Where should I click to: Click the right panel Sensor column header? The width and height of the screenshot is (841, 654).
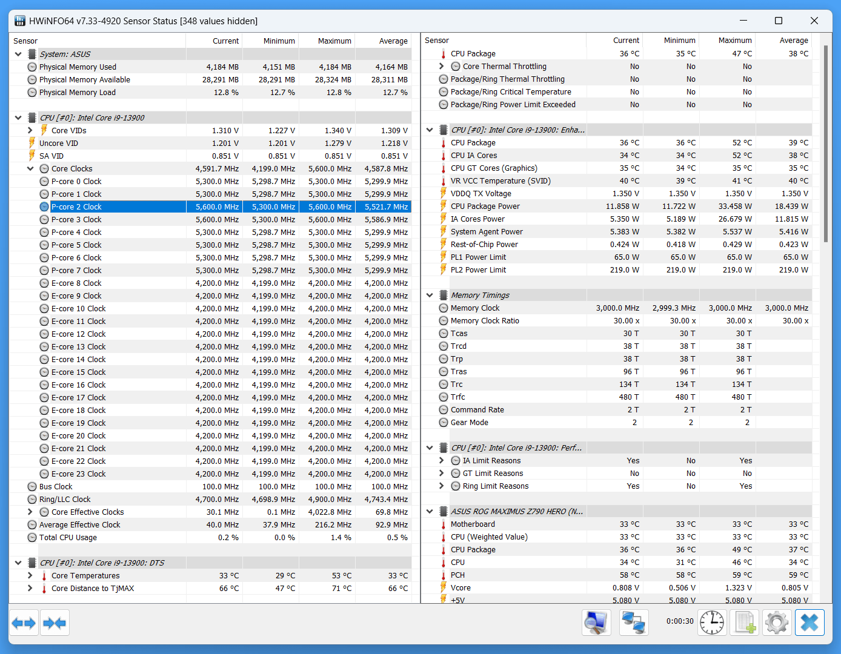[504, 40]
